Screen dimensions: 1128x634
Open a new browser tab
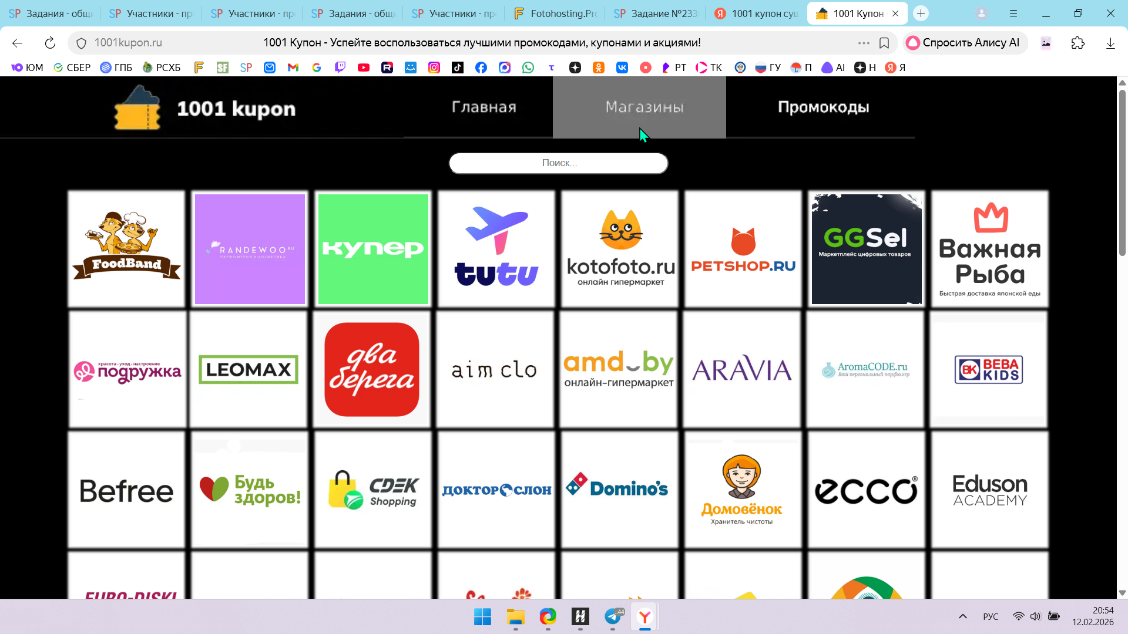[x=921, y=14]
